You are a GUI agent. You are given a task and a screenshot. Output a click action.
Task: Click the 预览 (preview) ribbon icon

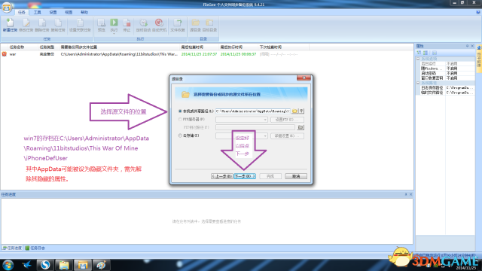click(x=101, y=25)
